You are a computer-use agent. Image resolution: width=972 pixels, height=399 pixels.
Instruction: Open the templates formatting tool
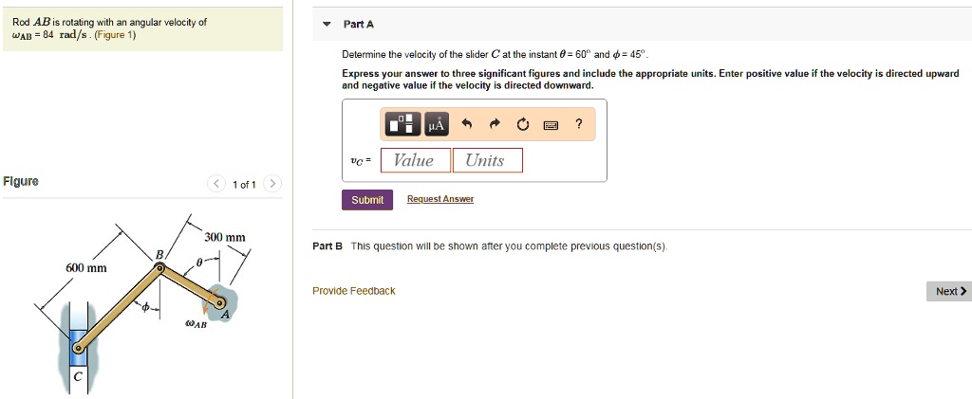click(x=402, y=124)
